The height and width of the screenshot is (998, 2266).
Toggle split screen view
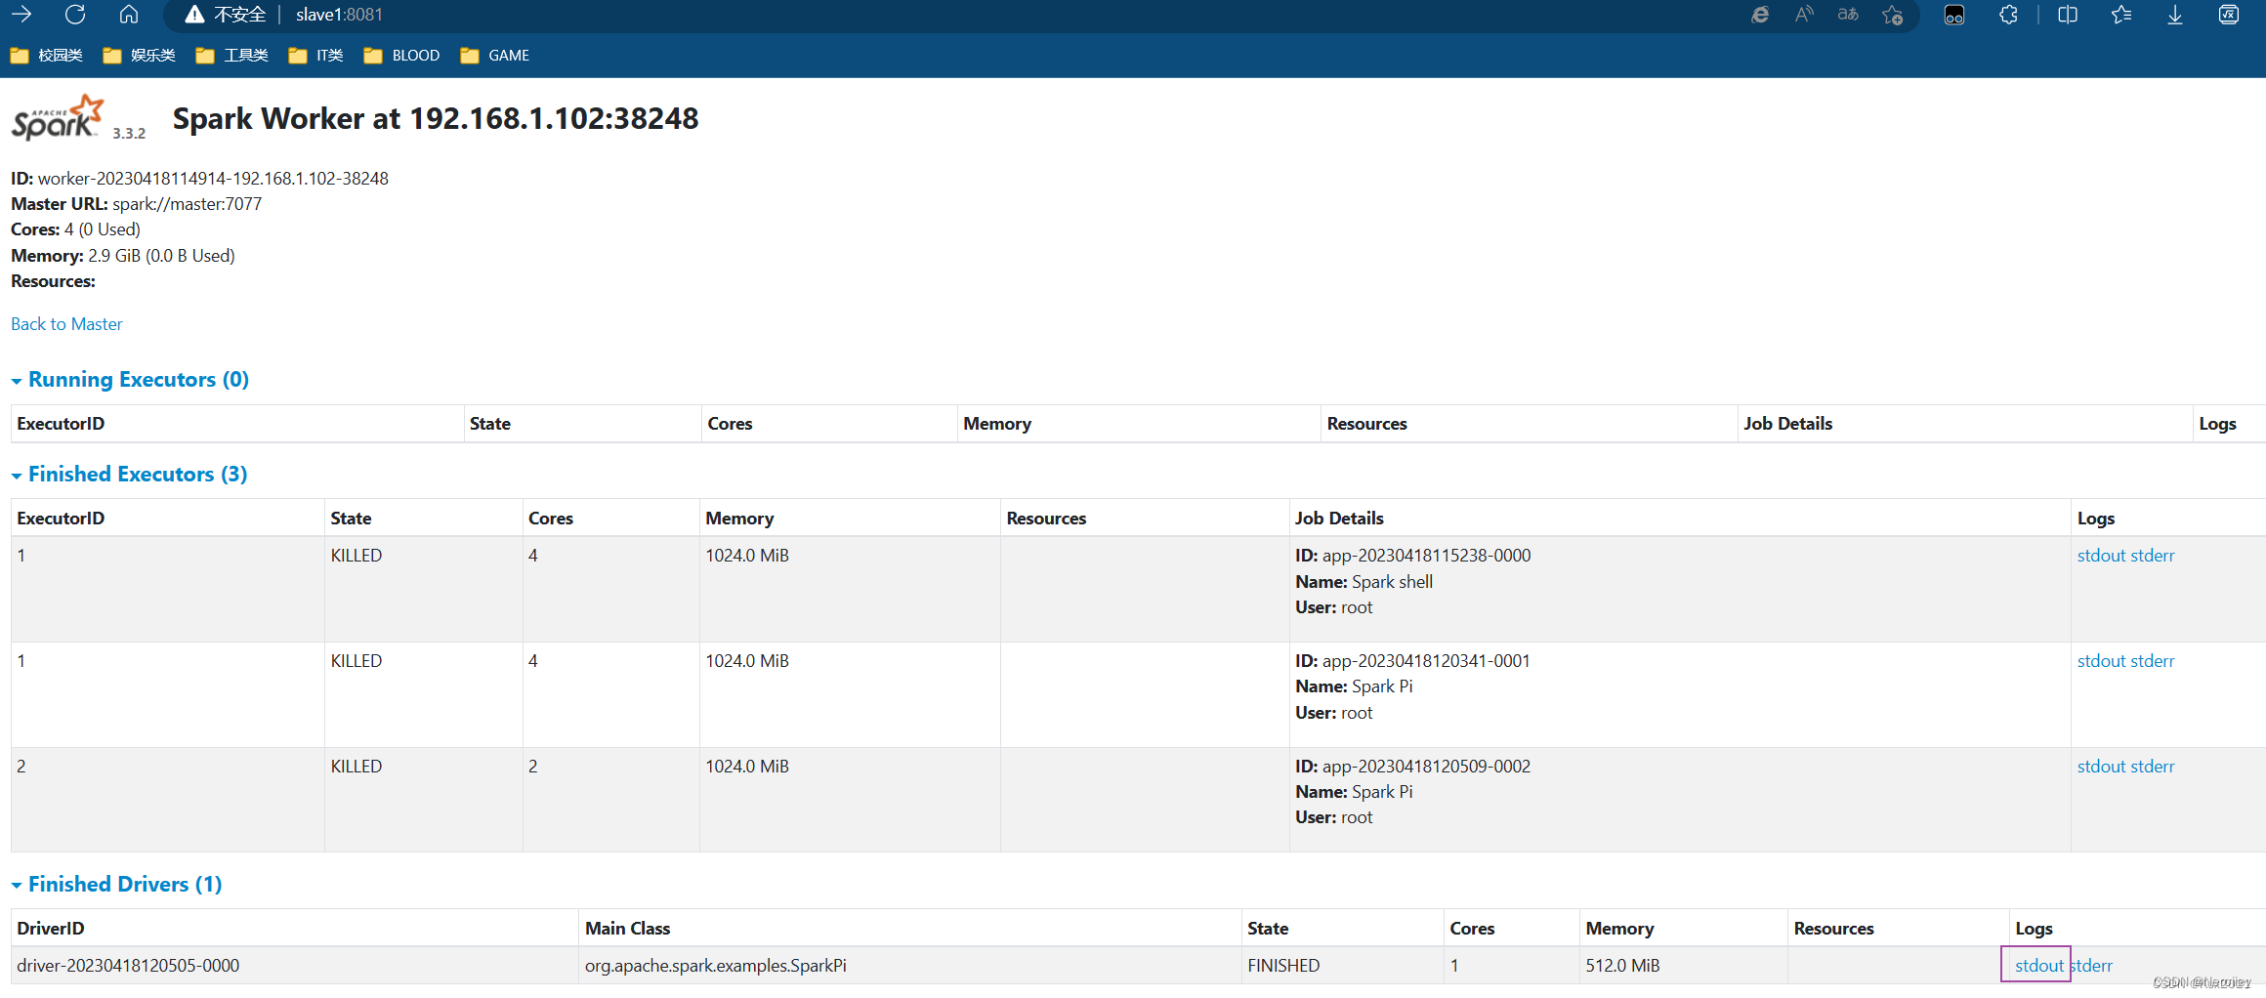point(2068,15)
